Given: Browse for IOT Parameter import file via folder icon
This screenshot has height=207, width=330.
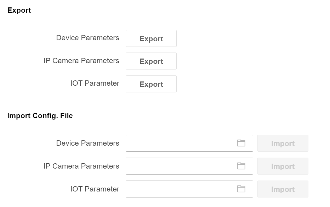Looking at the screenshot, I should [x=241, y=189].
